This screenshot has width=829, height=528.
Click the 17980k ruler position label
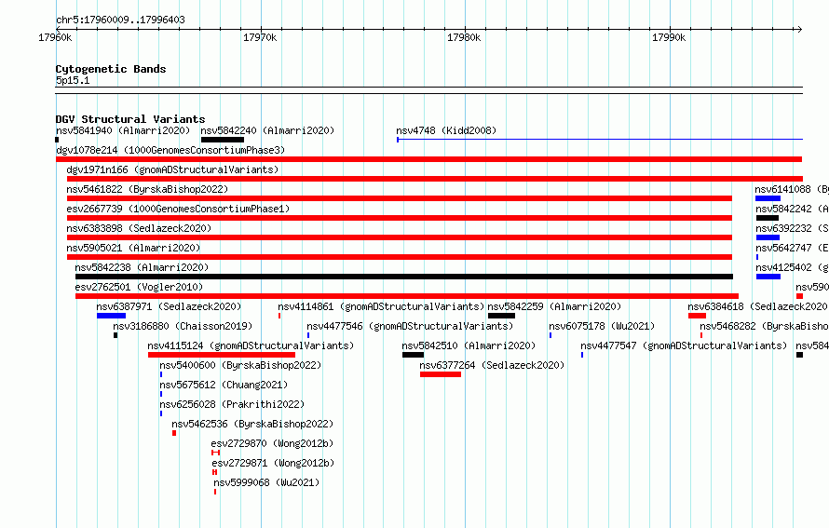[x=464, y=37]
